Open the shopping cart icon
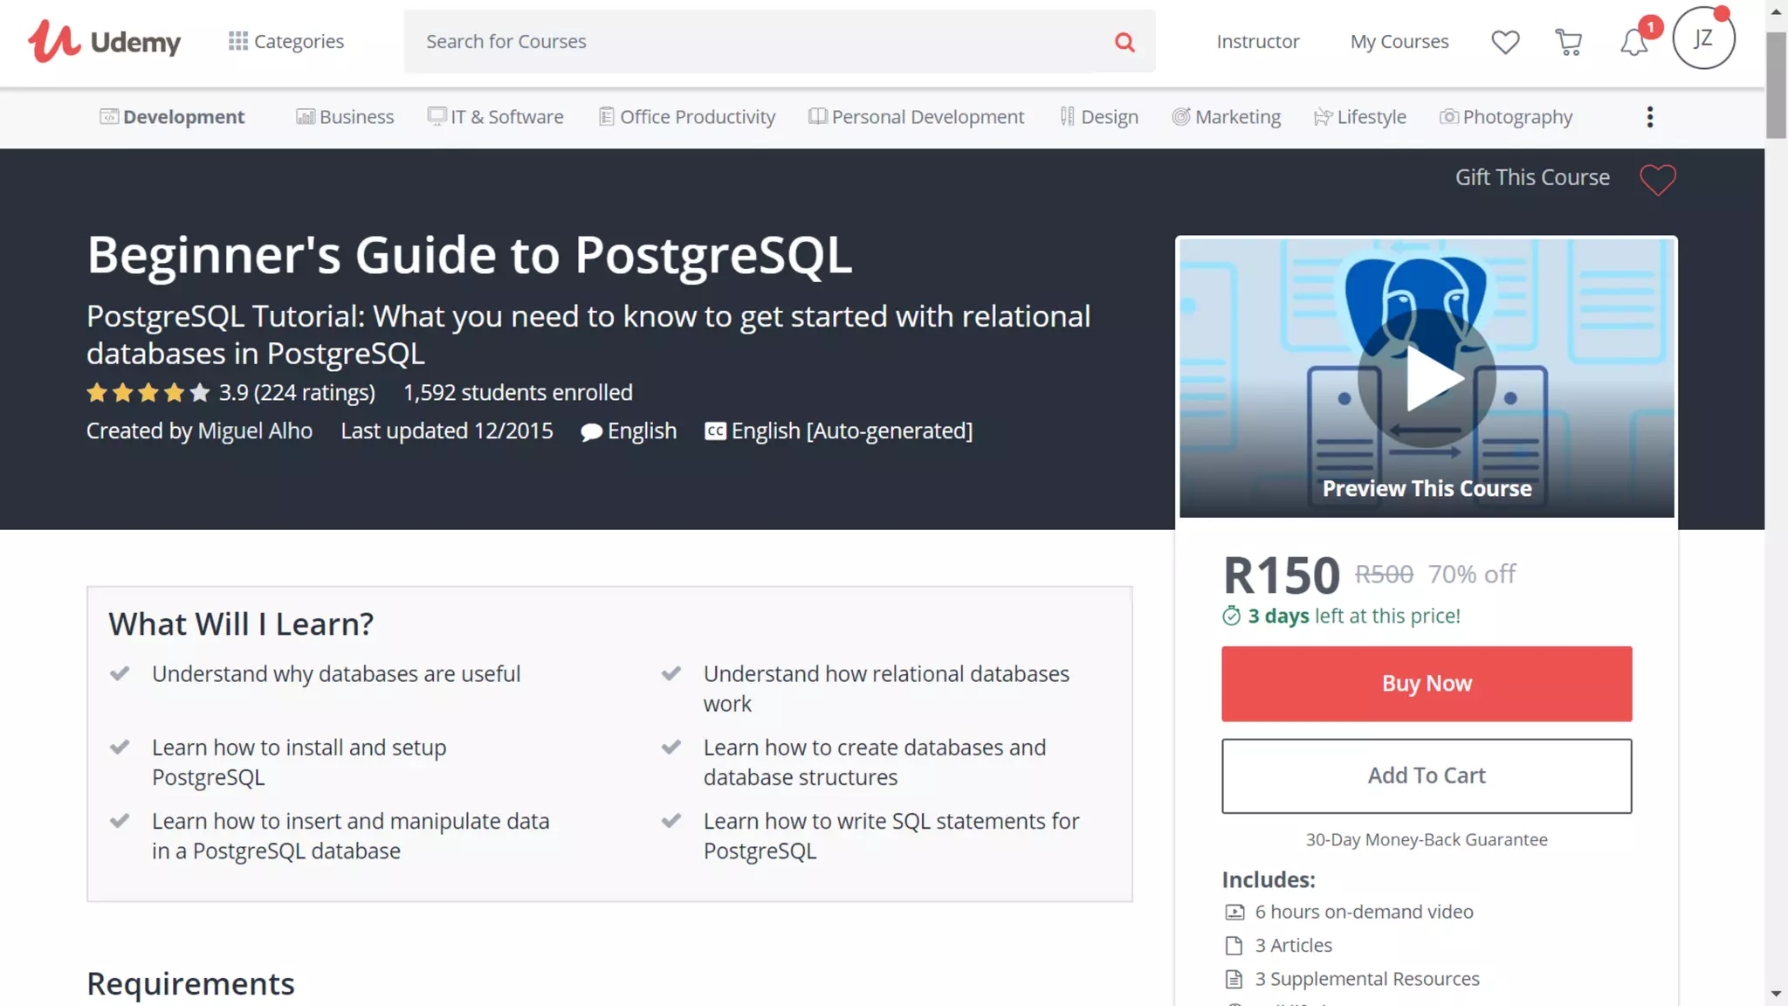The width and height of the screenshot is (1788, 1006). click(1569, 42)
